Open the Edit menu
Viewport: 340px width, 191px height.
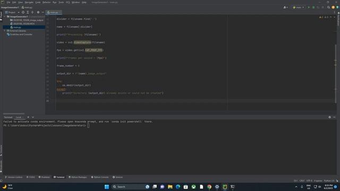14,2
